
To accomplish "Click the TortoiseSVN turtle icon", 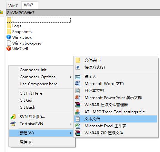I will tap(13, 124).
